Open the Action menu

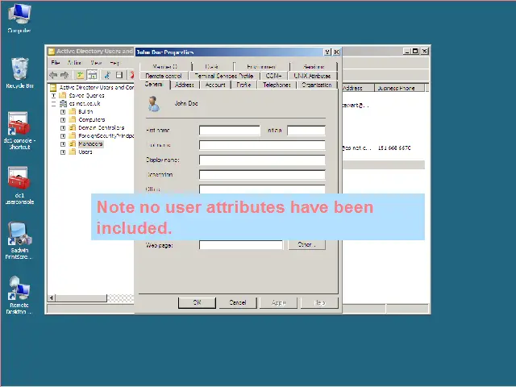click(74, 63)
